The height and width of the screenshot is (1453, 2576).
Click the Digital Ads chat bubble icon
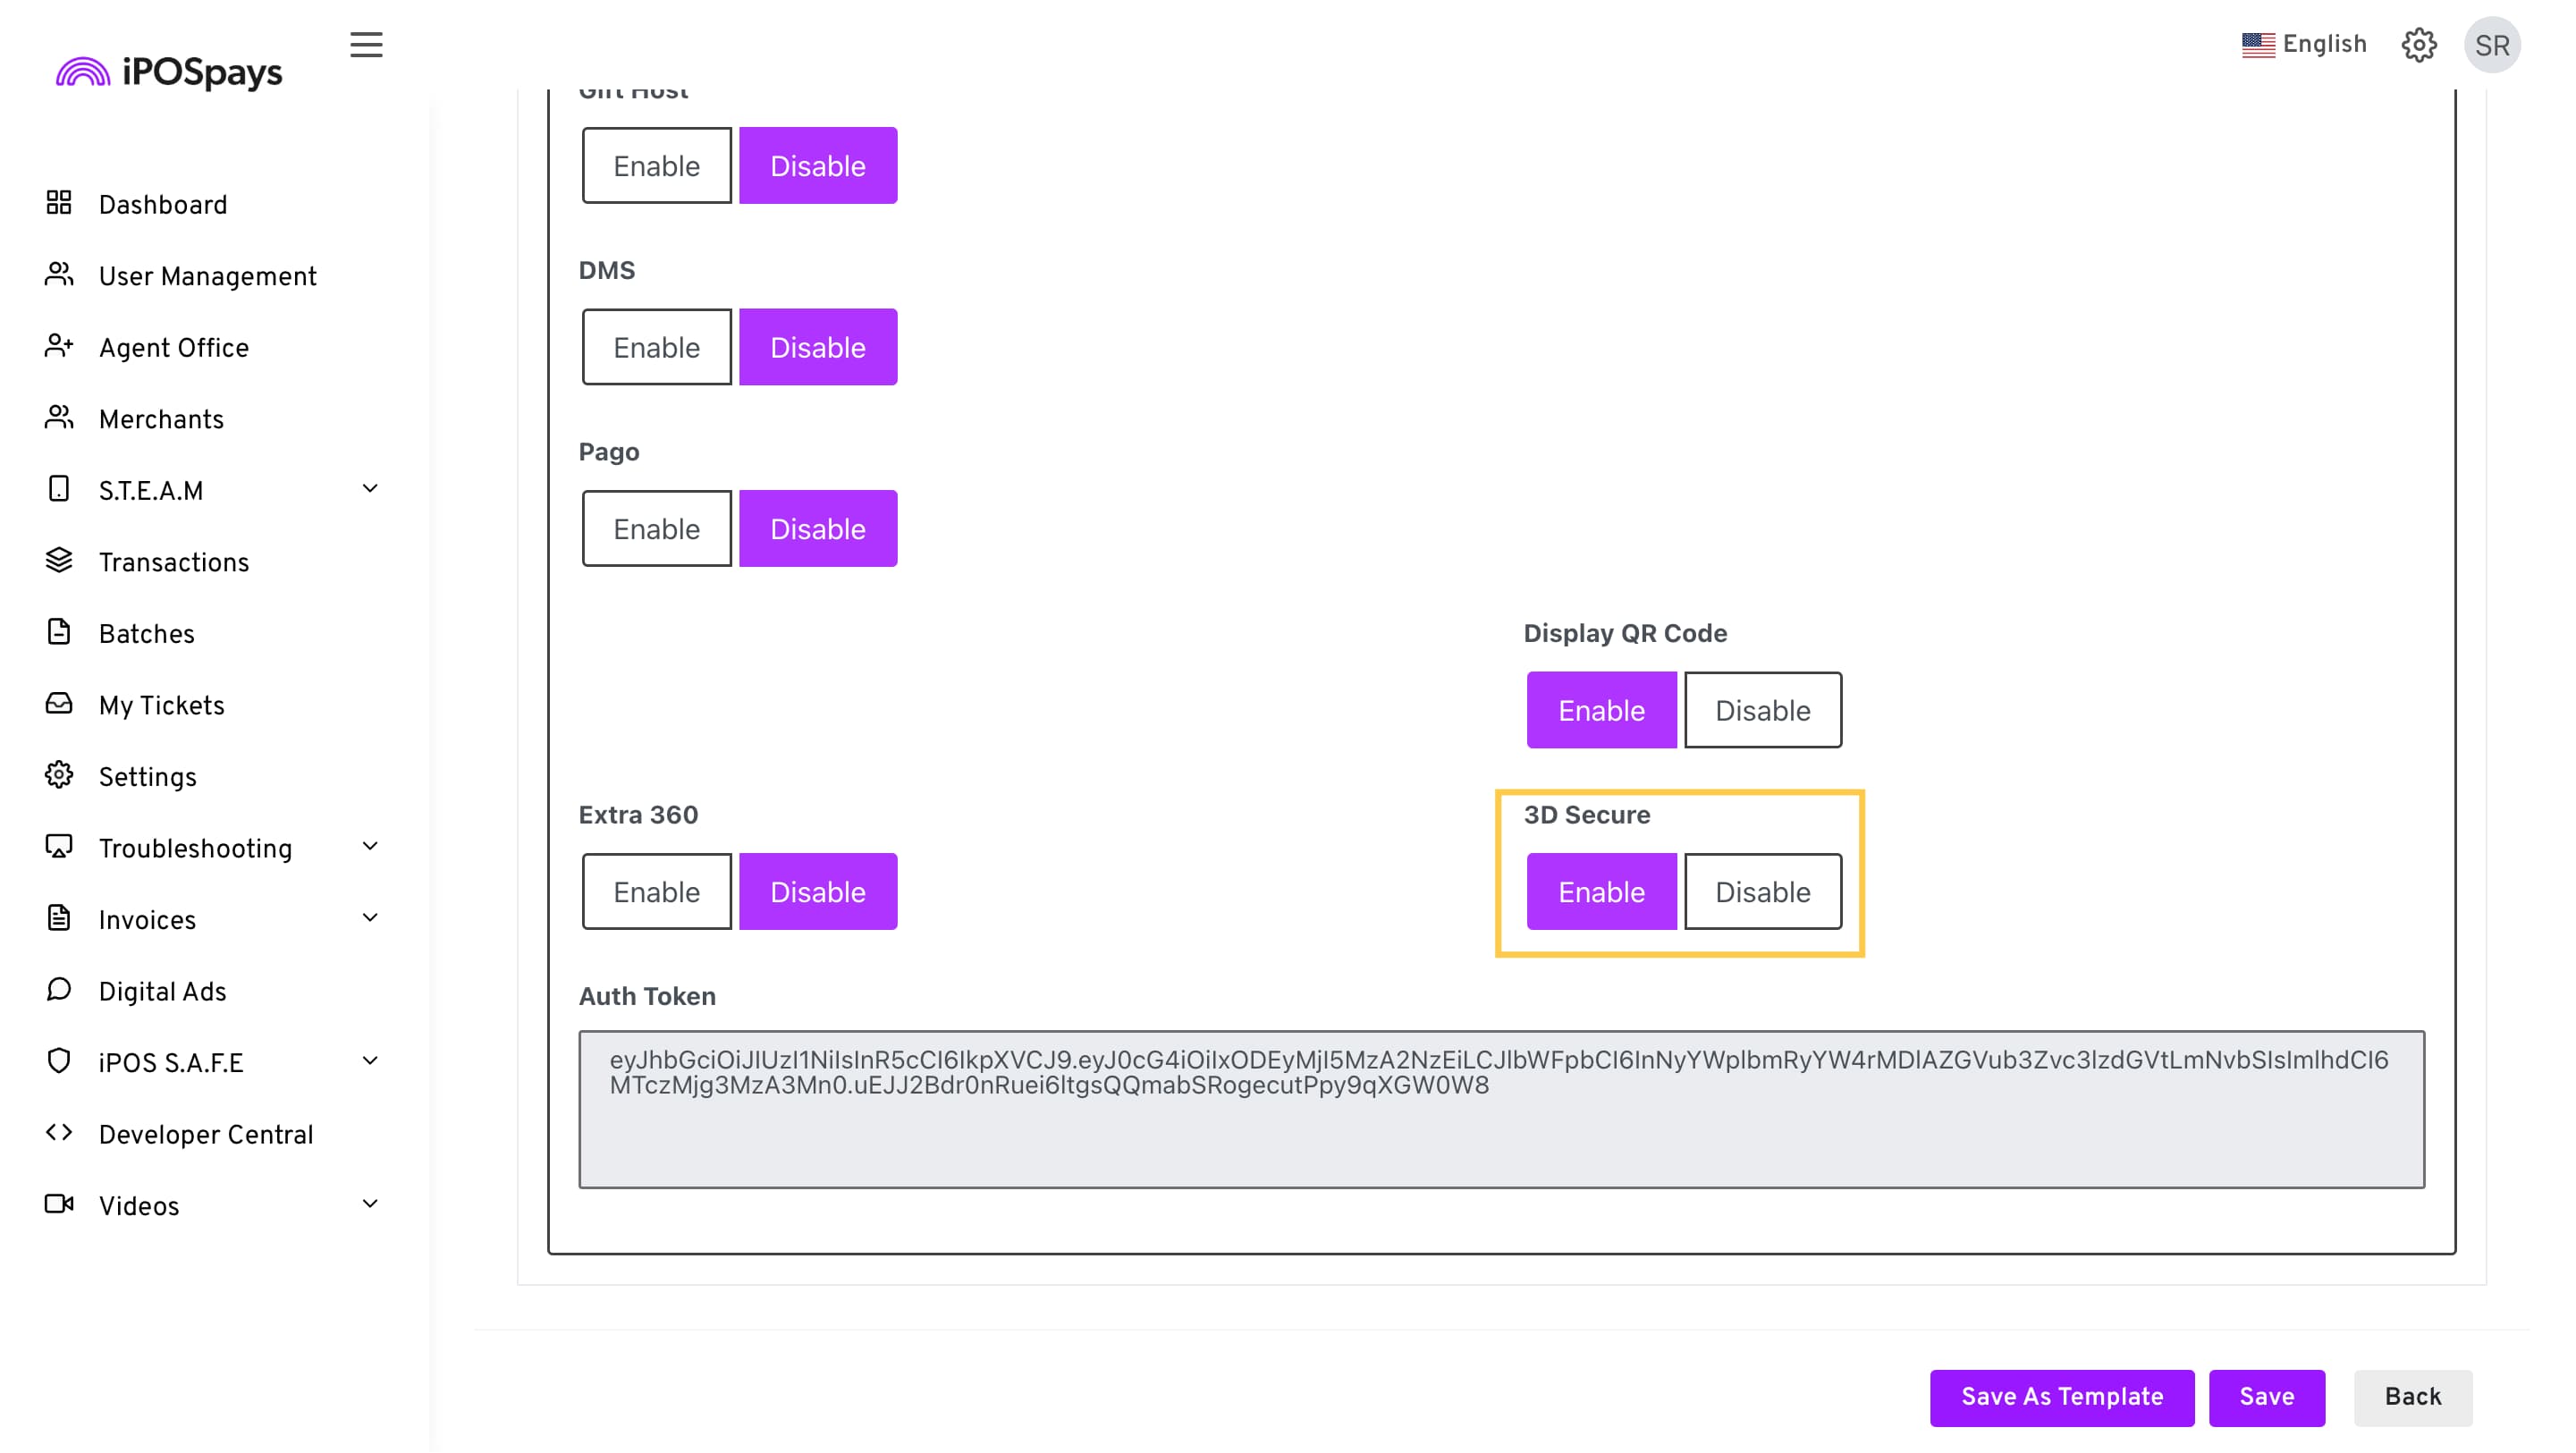[59, 990]
